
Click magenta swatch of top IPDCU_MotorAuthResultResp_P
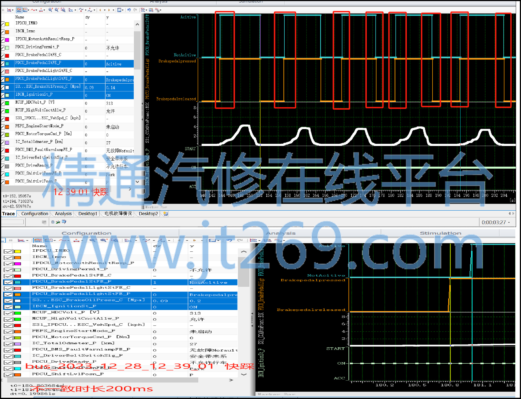tap(7, 40)
